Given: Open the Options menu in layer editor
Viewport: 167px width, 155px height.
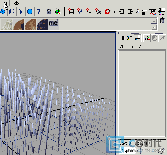Looking at the screenshot, I should coord(141,143).
